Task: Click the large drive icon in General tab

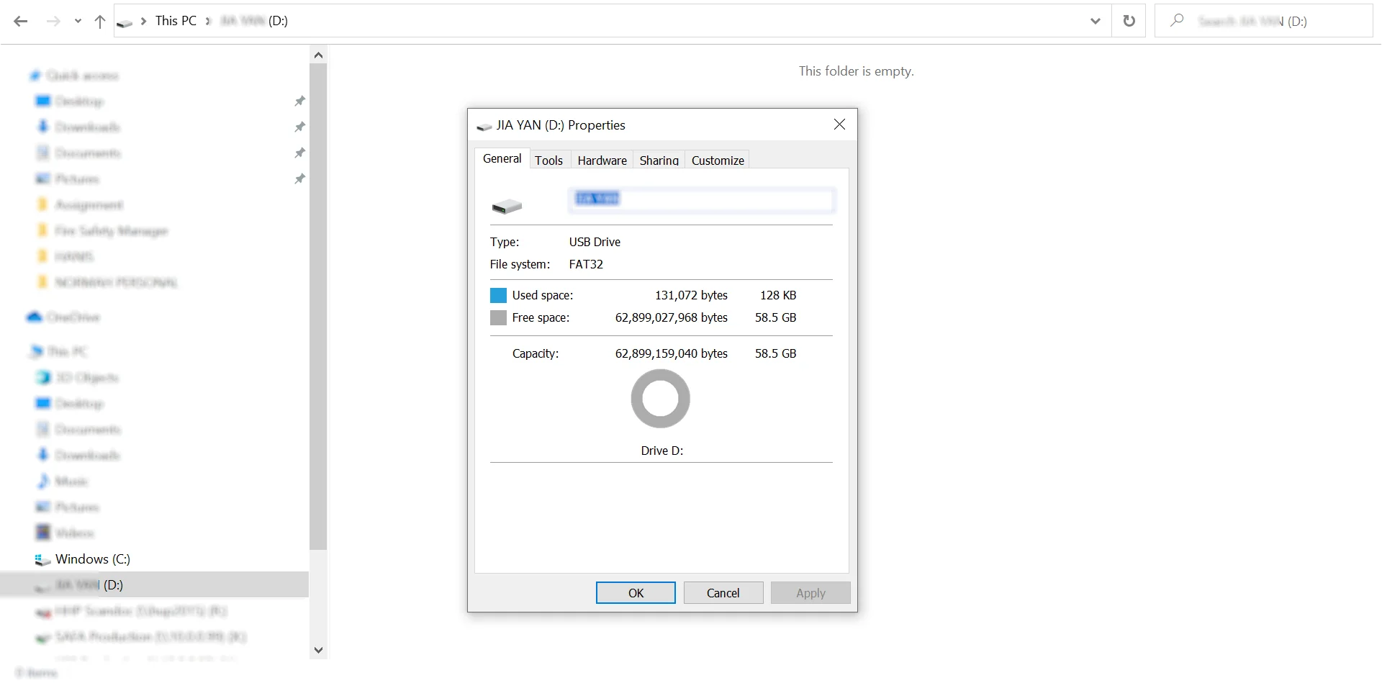Action: click(x=507, y=207)
